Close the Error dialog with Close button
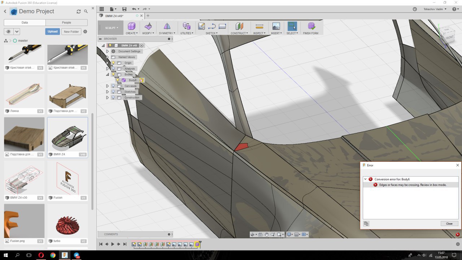The height and width of the screenshot is (260, 462). [449, 224]
